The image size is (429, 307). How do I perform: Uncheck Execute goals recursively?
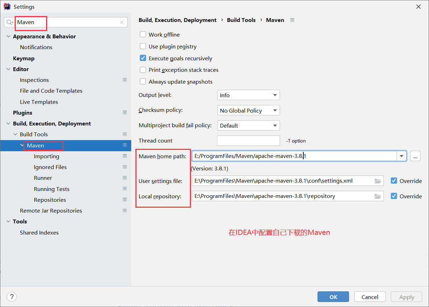click(x=143, y=58)
